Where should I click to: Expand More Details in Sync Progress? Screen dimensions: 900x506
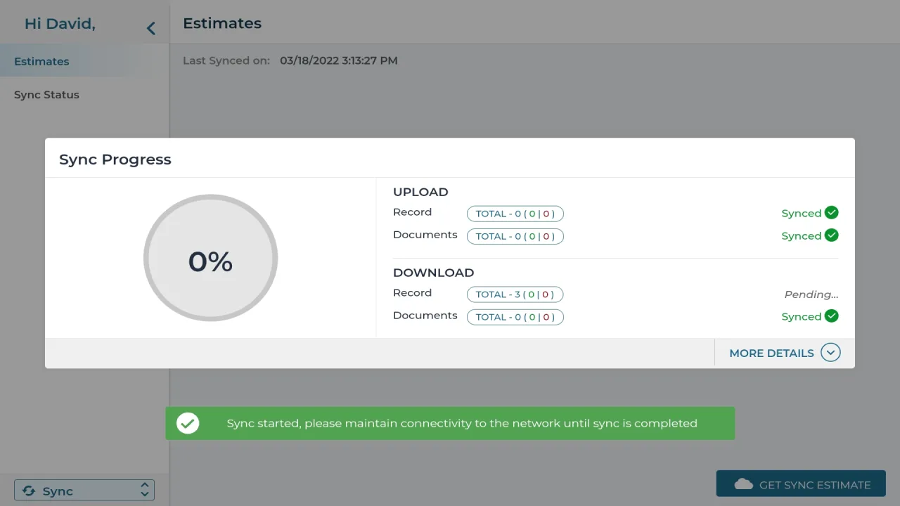(x=785, y=353)
